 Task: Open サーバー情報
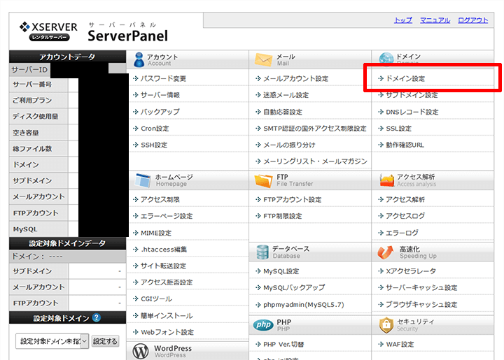160,95
